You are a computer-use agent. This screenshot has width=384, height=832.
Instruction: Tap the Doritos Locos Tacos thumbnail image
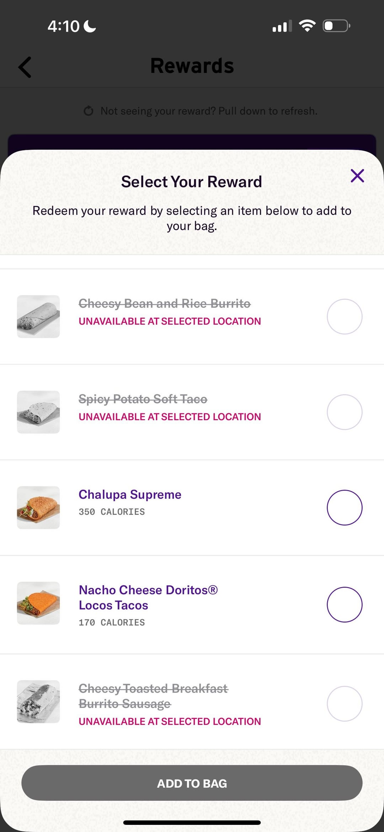(x=38, y=603)
